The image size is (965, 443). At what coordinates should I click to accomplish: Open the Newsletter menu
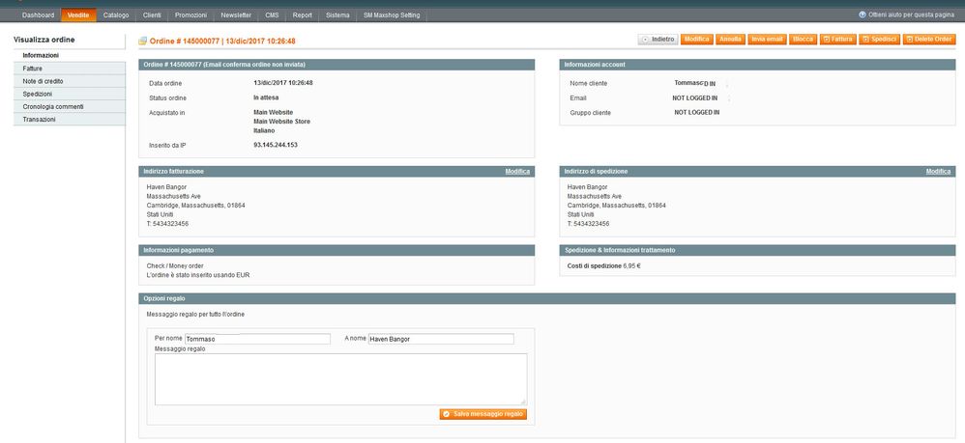coord(236,14)
